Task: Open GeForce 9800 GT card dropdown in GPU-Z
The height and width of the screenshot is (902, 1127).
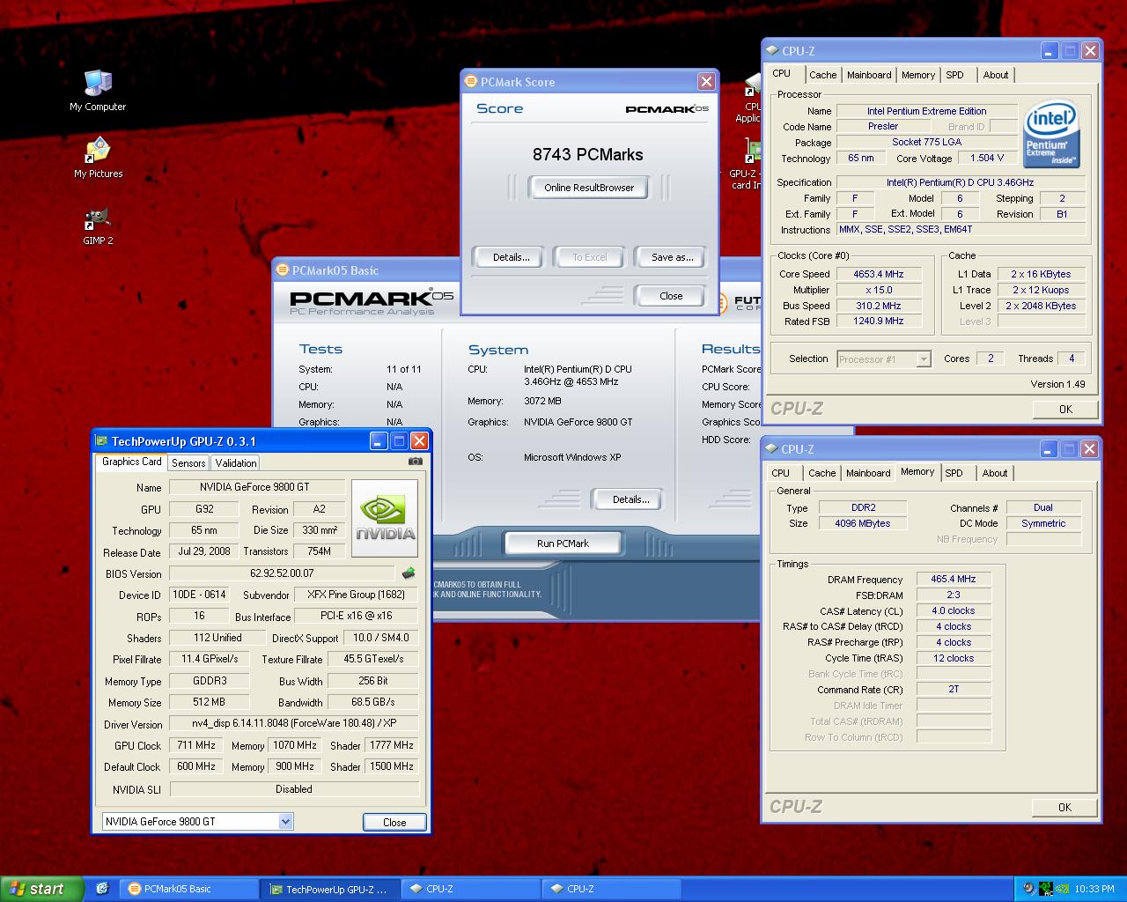Action: pyautogui.click(x=197, y=821)
